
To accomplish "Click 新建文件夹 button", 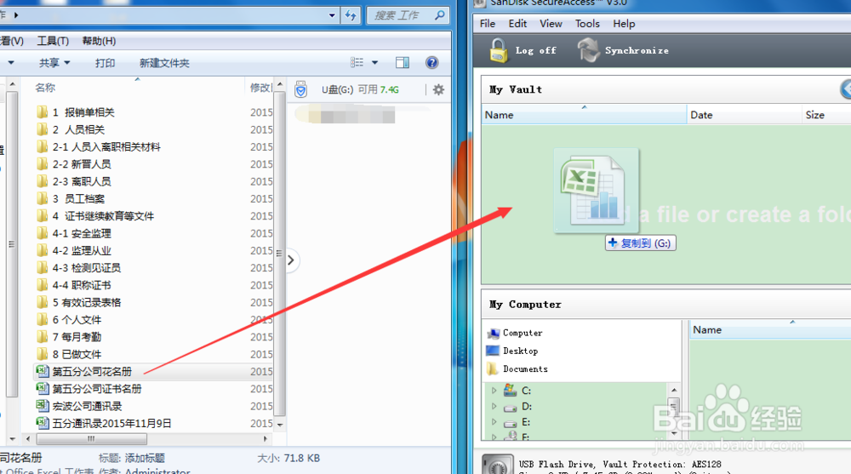I will click(164, 63).
